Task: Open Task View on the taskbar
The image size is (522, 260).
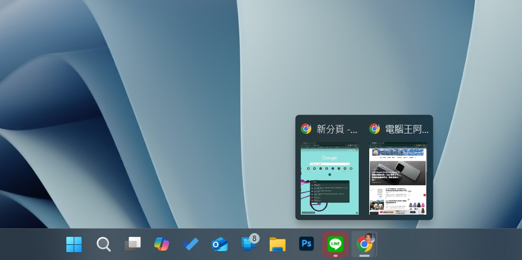Action: point(133,244)
